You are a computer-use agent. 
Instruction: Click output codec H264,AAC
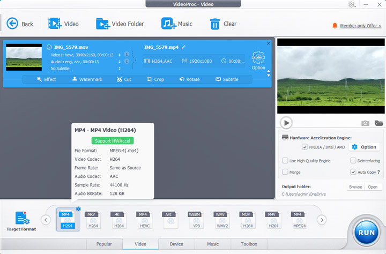tap(158, 61)
